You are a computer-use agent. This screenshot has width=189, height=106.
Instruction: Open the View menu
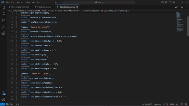pyautogui.click(x=28, y=2)
